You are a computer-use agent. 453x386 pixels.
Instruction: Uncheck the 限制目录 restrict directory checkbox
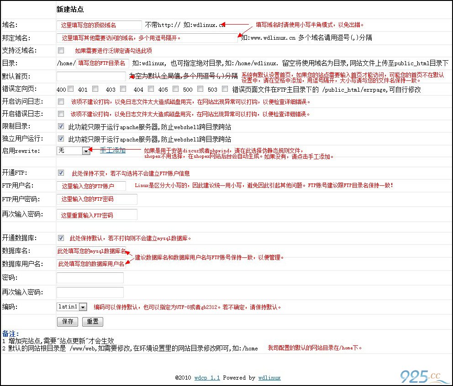[x=61, y=126]
